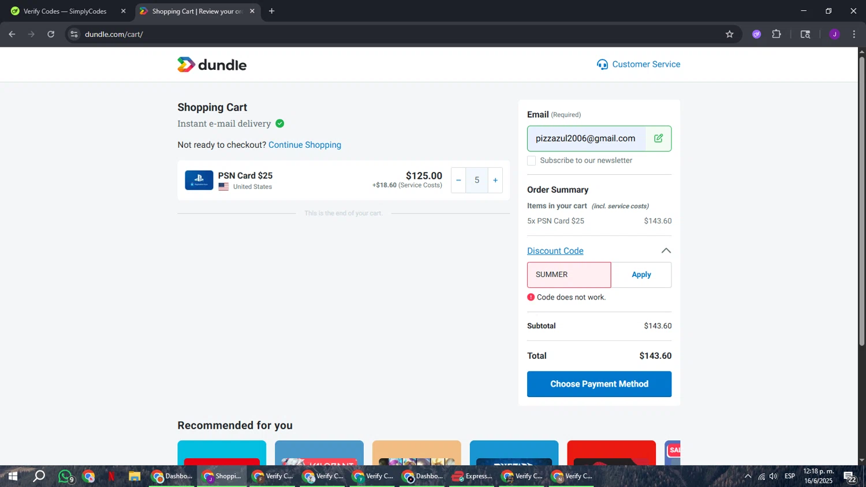Go back in browser history
866x487 pixels.
pos(12,34)
